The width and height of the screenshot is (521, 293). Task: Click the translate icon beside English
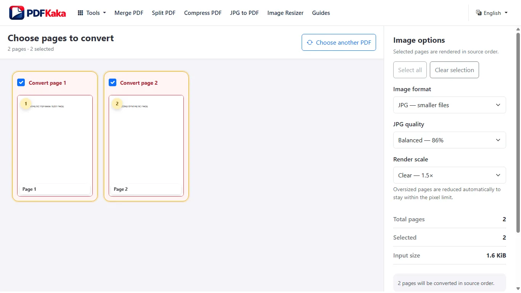(479, 13)
